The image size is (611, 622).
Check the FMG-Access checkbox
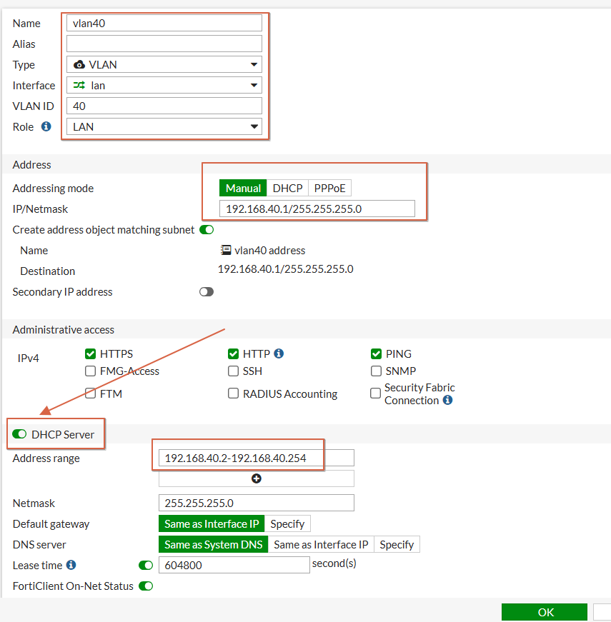tap(91, 371)
